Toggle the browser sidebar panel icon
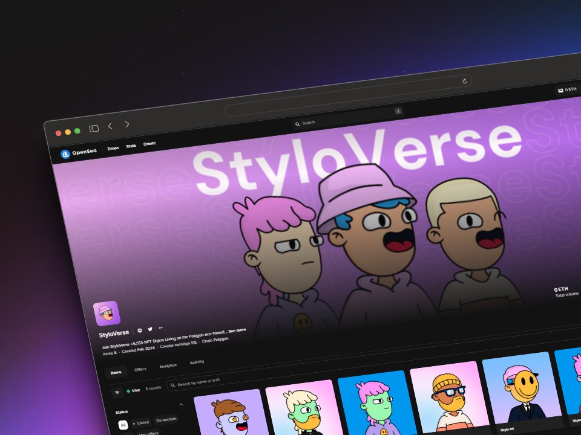This screenshot has width=581, height=435. tap(94, 128)
